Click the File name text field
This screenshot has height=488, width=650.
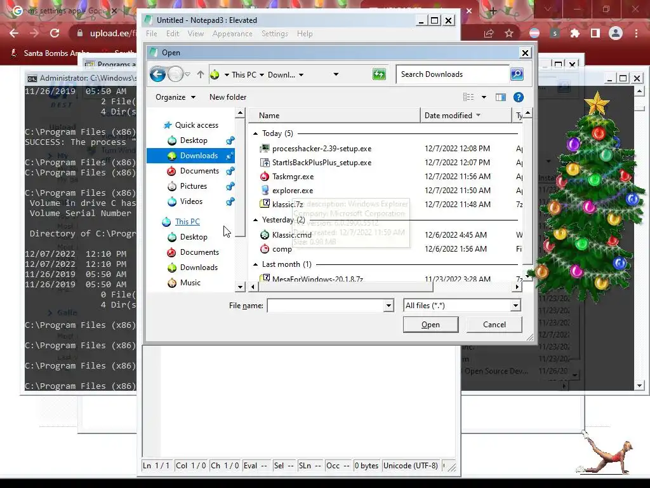(326, 306)
